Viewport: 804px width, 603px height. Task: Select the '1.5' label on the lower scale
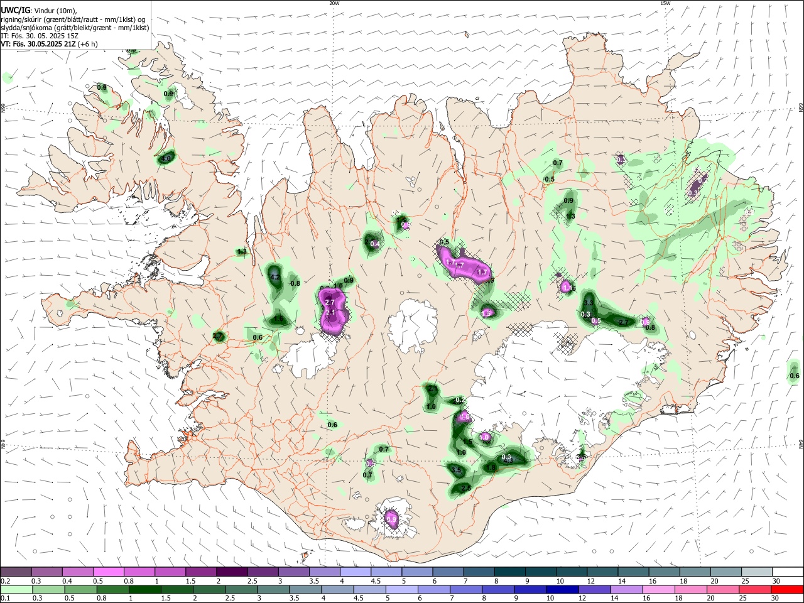[x=166, y=598]
